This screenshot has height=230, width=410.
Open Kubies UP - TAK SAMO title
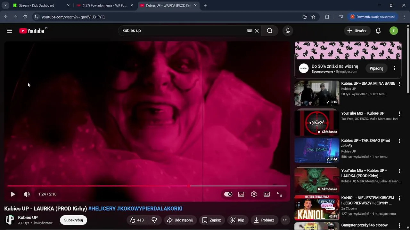365,143
